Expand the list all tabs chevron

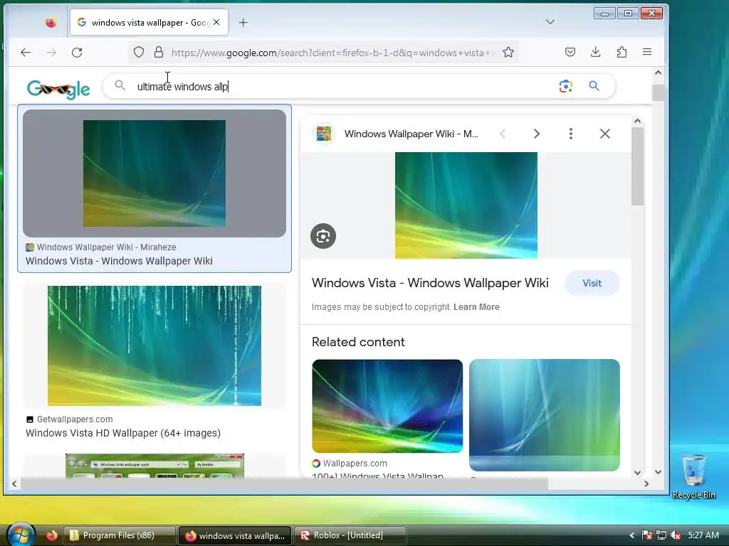[x=550, y=22]
